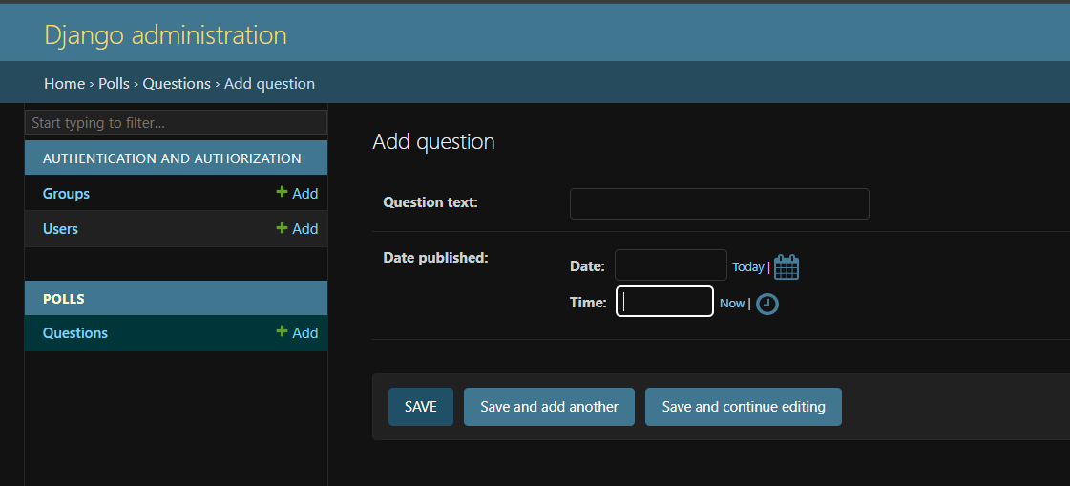This screenshot has width=1070, height=486.
Task: Go to Home in the breadcrumb
Action: pos(65,83)
